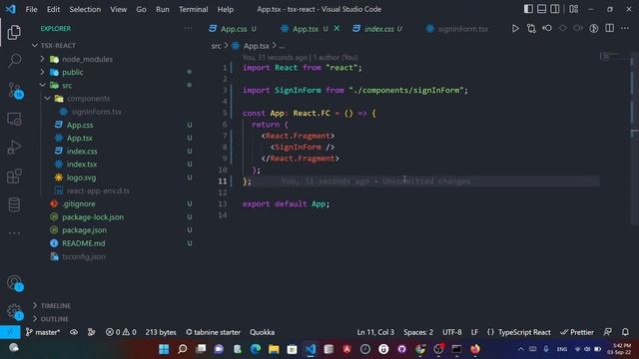Close the App.tsx tab
This screenshot has height=359, width=639.
(x=336, y=28)
